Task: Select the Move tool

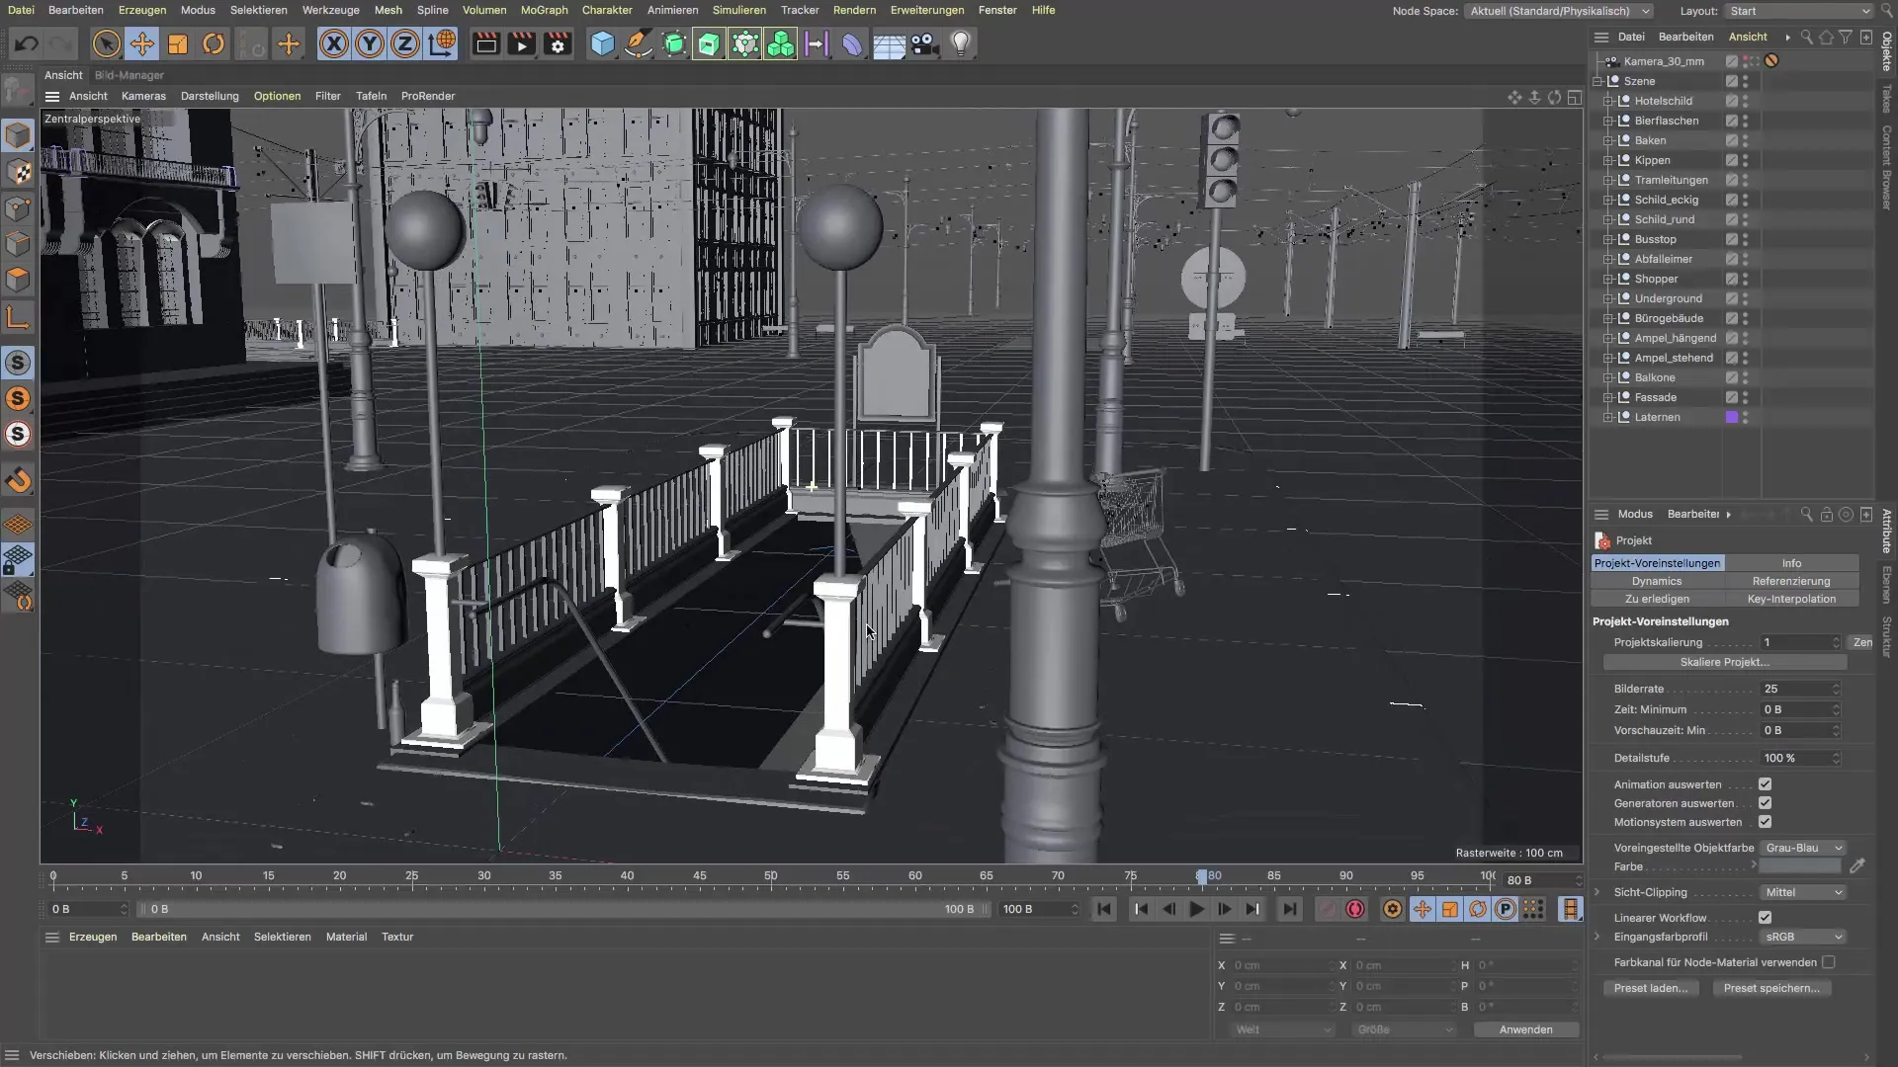Action: click(x=142, y=44)
